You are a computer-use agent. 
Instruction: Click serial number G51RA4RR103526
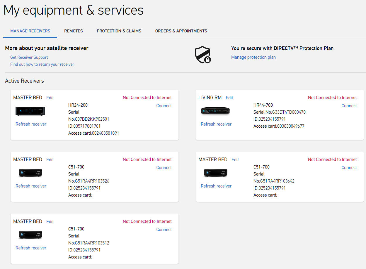(x=92, y=181)
